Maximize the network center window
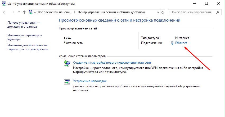Viewport: 225px width, 117px height. click(206, 4)
